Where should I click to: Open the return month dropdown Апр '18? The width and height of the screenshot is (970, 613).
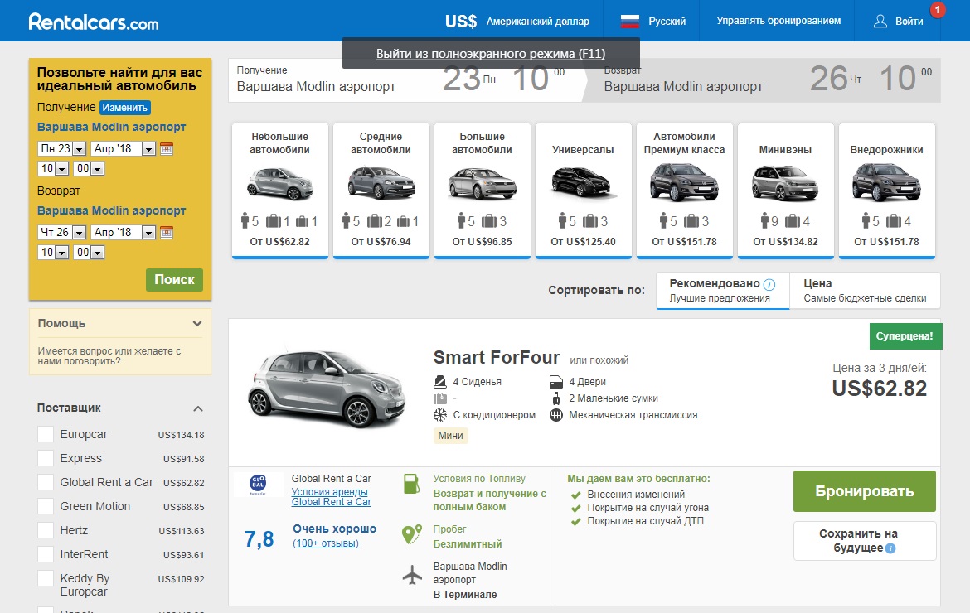point(123,232)
